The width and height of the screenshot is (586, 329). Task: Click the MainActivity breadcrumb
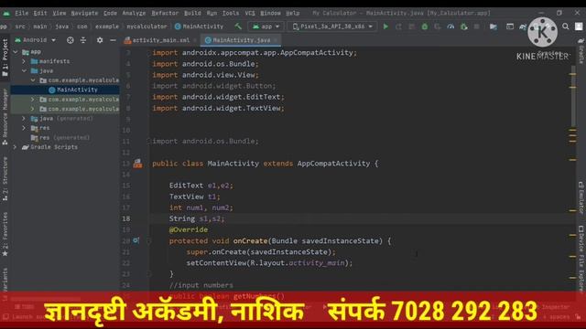click(x=200, y=27)
